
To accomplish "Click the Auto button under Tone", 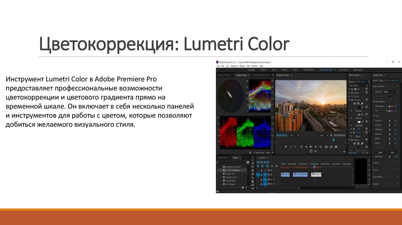I will (x=392, y=152).
